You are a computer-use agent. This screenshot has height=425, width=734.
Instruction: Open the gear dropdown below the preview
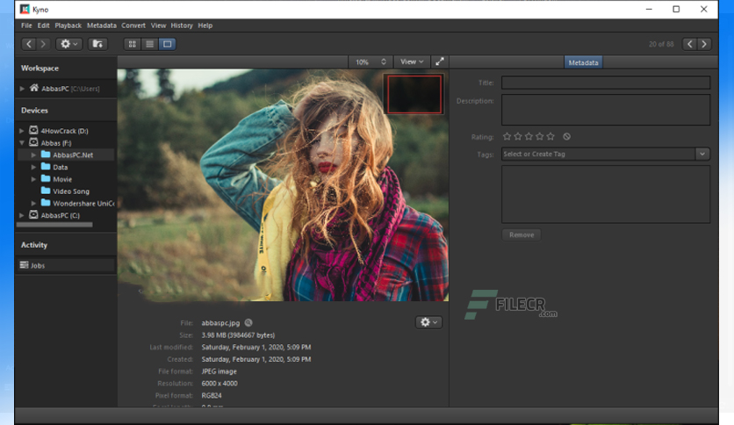[x=428, y=322]
